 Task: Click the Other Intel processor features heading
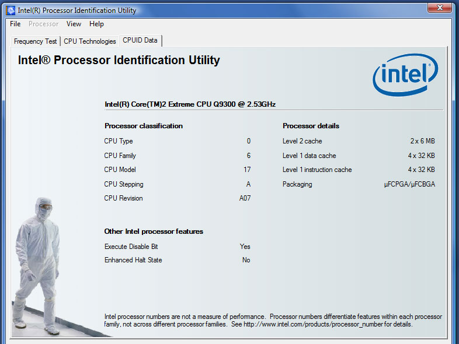tap(154, 231)
